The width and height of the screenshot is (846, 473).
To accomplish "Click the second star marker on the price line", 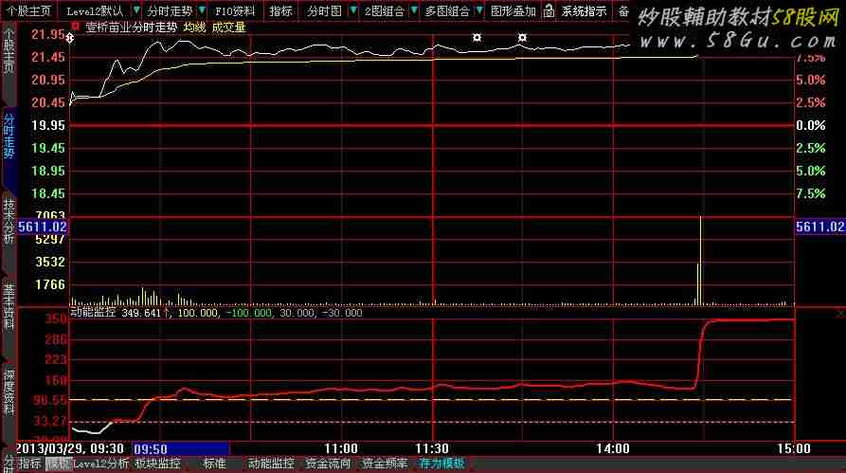I will click(x=522, y=38).
